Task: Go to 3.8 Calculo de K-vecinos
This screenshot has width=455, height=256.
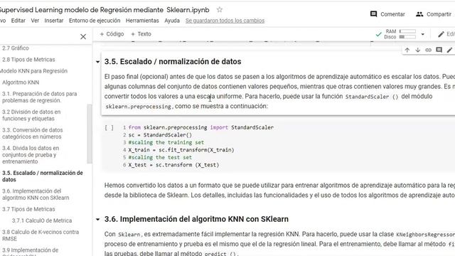Action: (41, 235)
